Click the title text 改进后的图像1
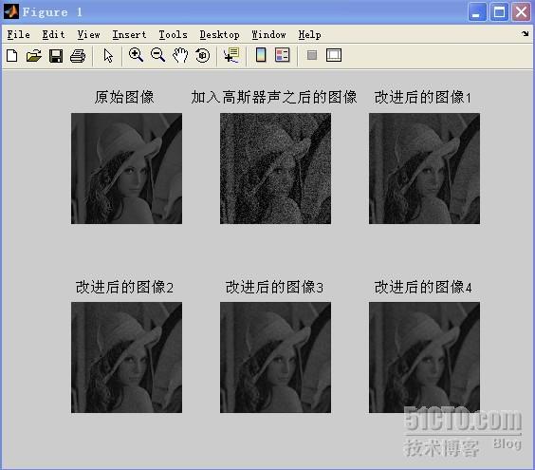 coord(423,97)
